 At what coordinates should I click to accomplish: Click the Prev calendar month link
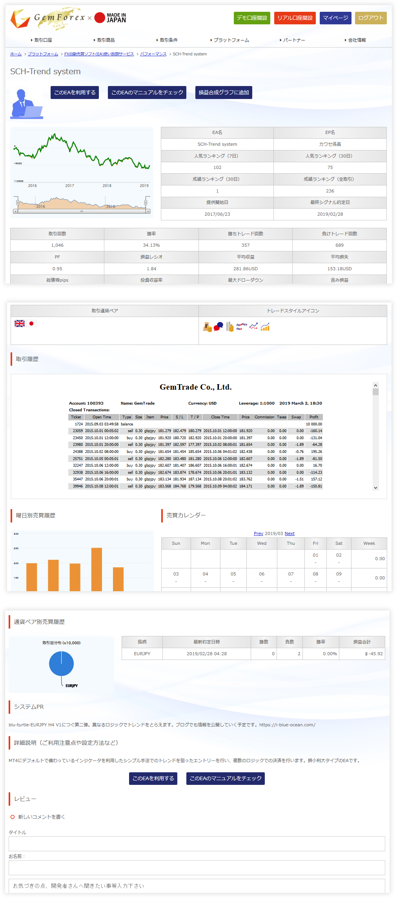click(x=259, y=533)
